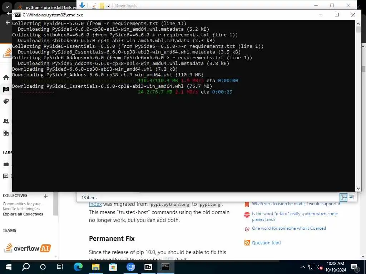366x274 pixels.
Task: Click the taskbar clock showing 10:38 AM
Action: pos(335,267)
